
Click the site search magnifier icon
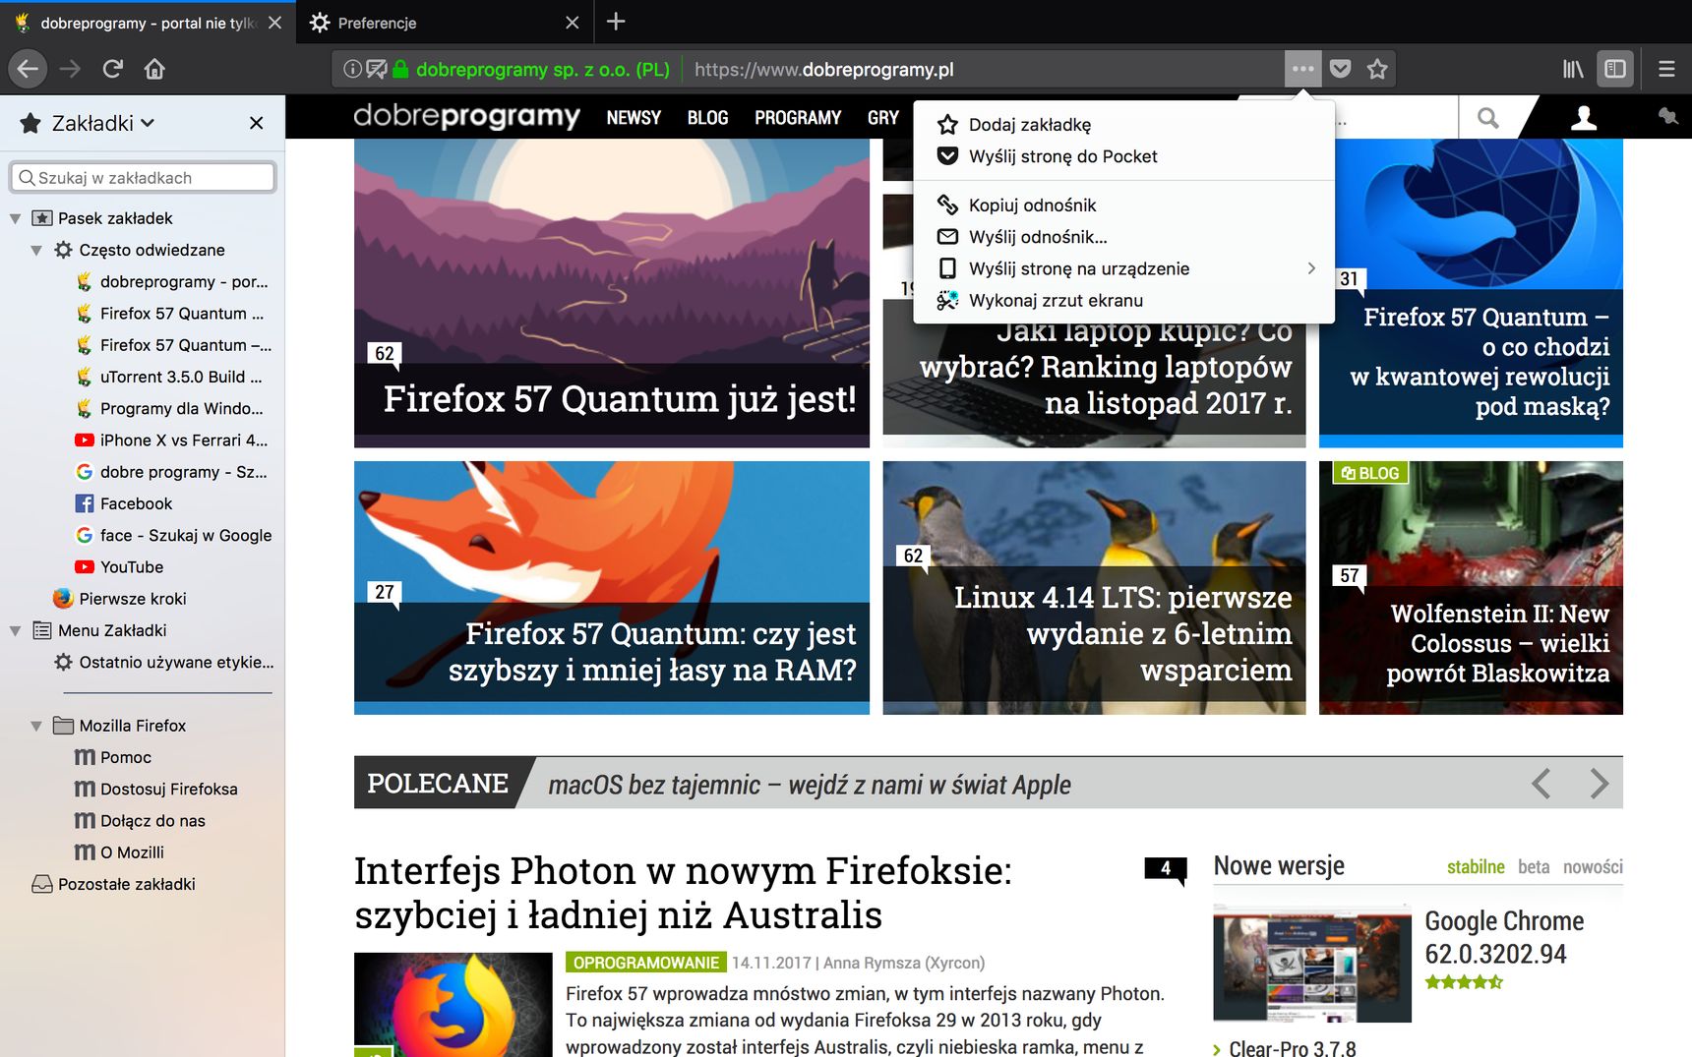[x=1487, y=118]
